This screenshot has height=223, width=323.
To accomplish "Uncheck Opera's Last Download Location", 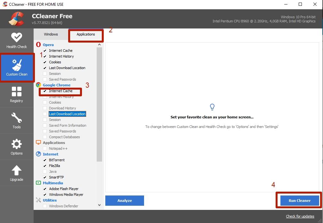I will (x=45, y=68).
